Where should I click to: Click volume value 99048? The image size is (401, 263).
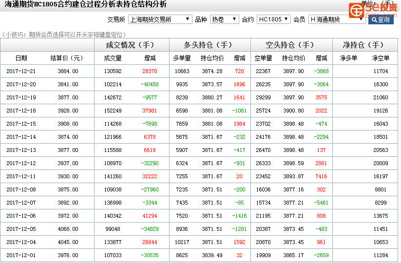(113, 229)
